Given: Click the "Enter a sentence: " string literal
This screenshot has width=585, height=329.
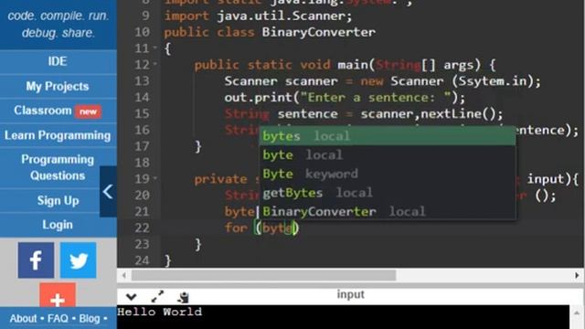Looking at the screenshot, I should pyautogui.click(x=376, y=98).
